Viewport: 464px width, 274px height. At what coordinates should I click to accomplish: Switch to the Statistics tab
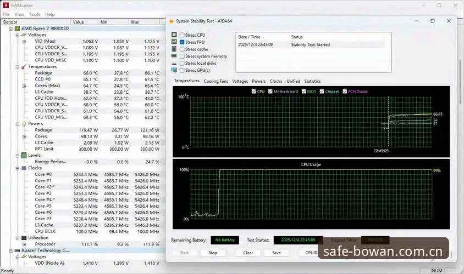click(312, 81)
